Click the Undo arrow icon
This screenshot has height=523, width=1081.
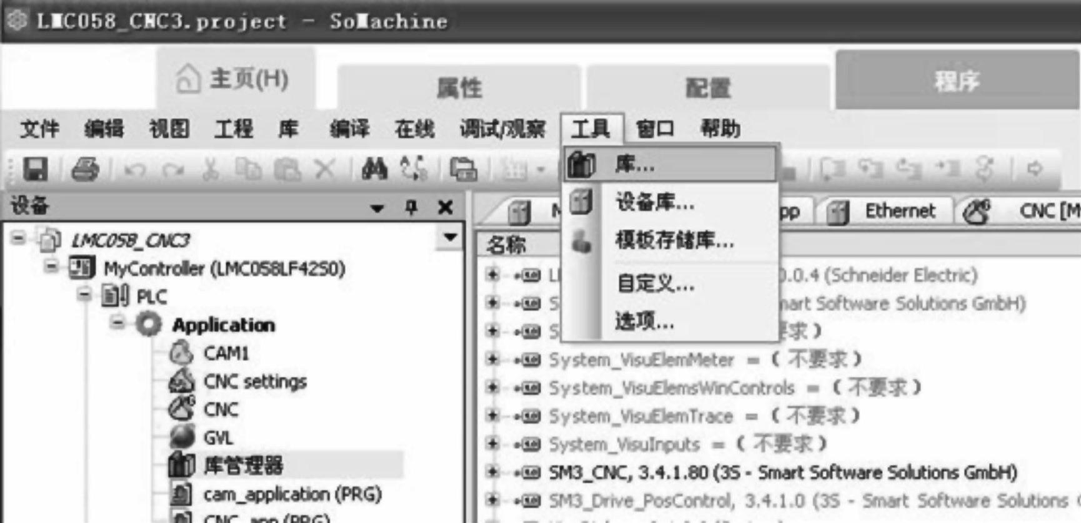(134, 169)
